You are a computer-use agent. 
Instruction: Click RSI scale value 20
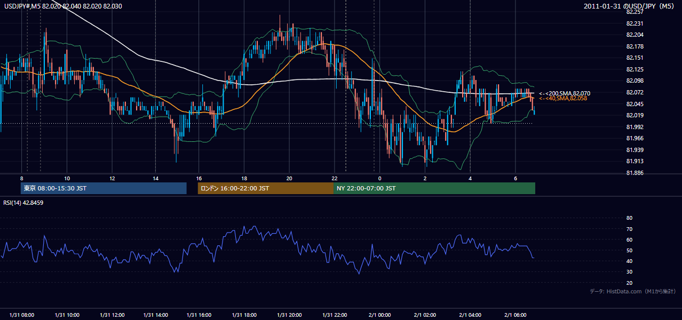tap(629, 283)
